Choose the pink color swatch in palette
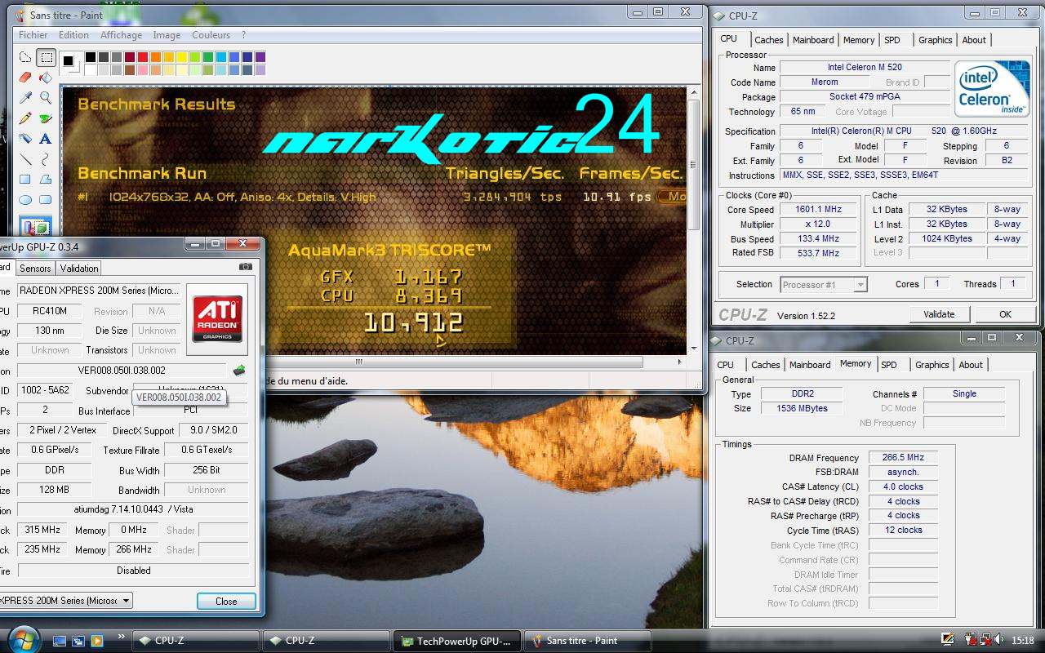1045x653 pixels. pos(142,70)
